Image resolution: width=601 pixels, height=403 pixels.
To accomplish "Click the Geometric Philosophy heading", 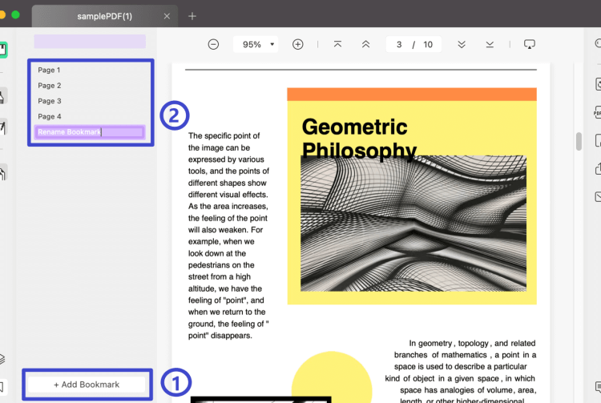I will coord(359,139).
